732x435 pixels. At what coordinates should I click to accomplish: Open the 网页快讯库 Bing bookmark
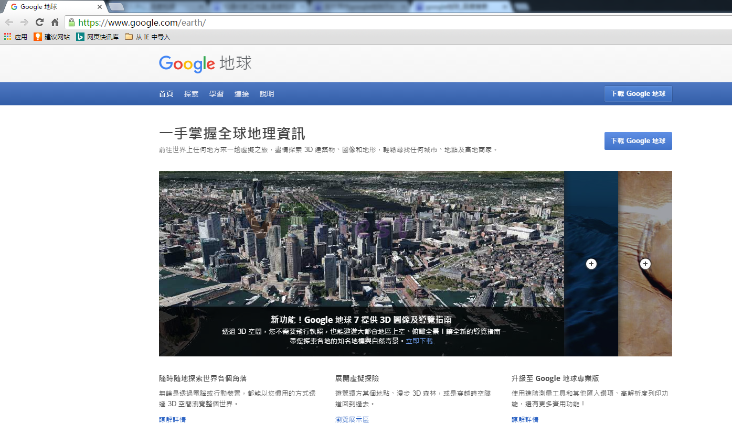(x=97, y=37)
